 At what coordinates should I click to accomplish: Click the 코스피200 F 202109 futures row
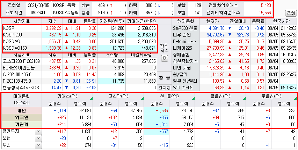79,61
